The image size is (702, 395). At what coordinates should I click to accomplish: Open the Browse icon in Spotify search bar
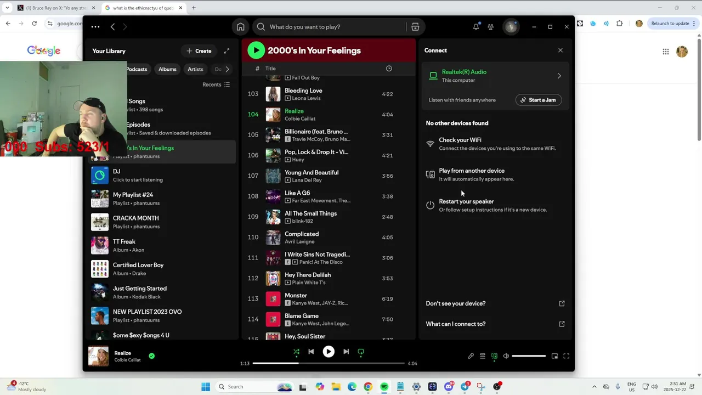pyautogui.click(x=415, y=27)
